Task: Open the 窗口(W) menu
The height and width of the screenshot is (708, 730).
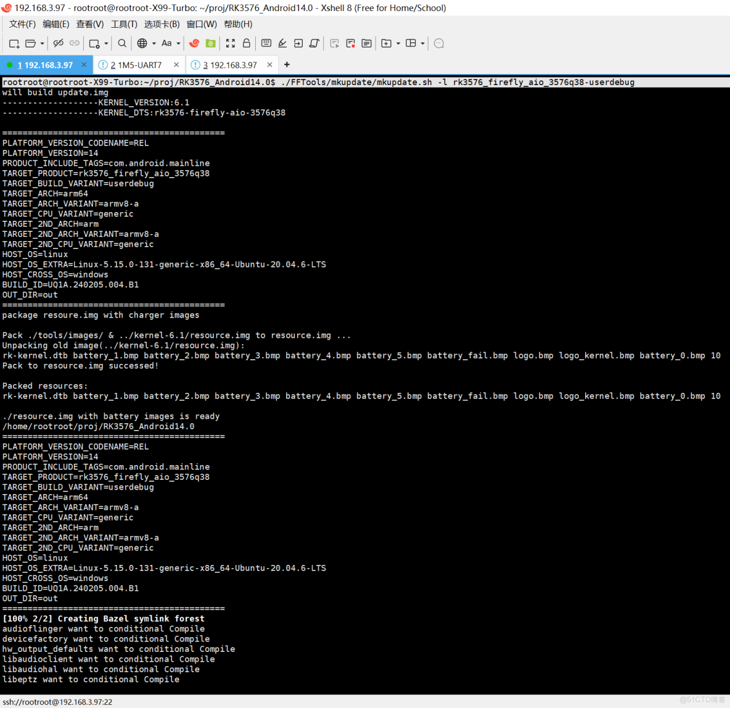Action: (x=202, y=24)
